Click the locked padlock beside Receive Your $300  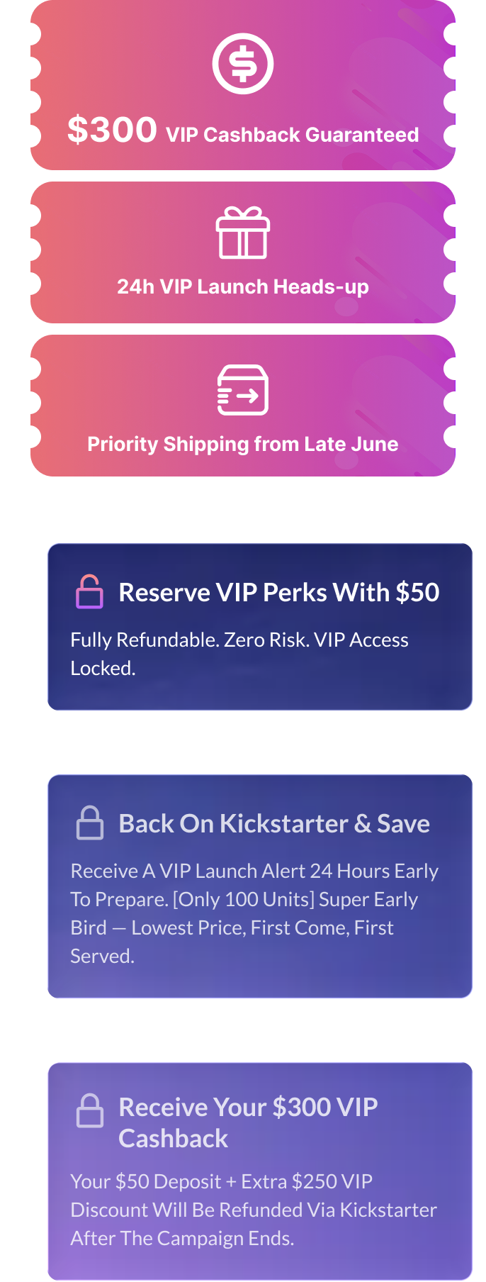click(90, 1110)
